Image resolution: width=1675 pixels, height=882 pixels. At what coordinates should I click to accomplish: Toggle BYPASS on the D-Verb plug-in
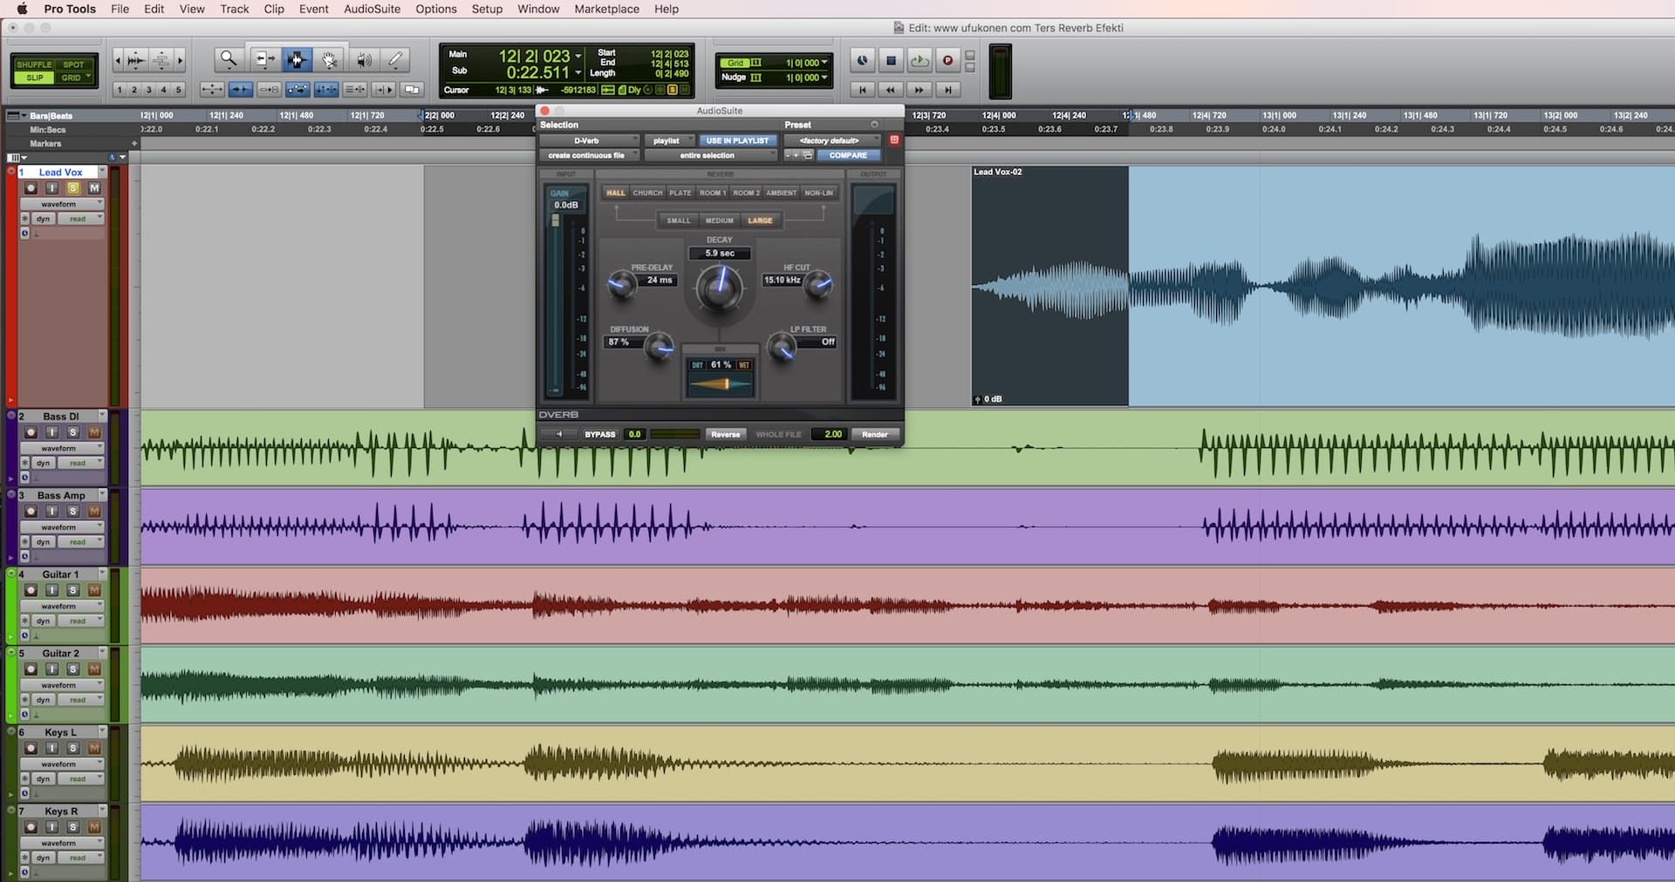[599, 434]
